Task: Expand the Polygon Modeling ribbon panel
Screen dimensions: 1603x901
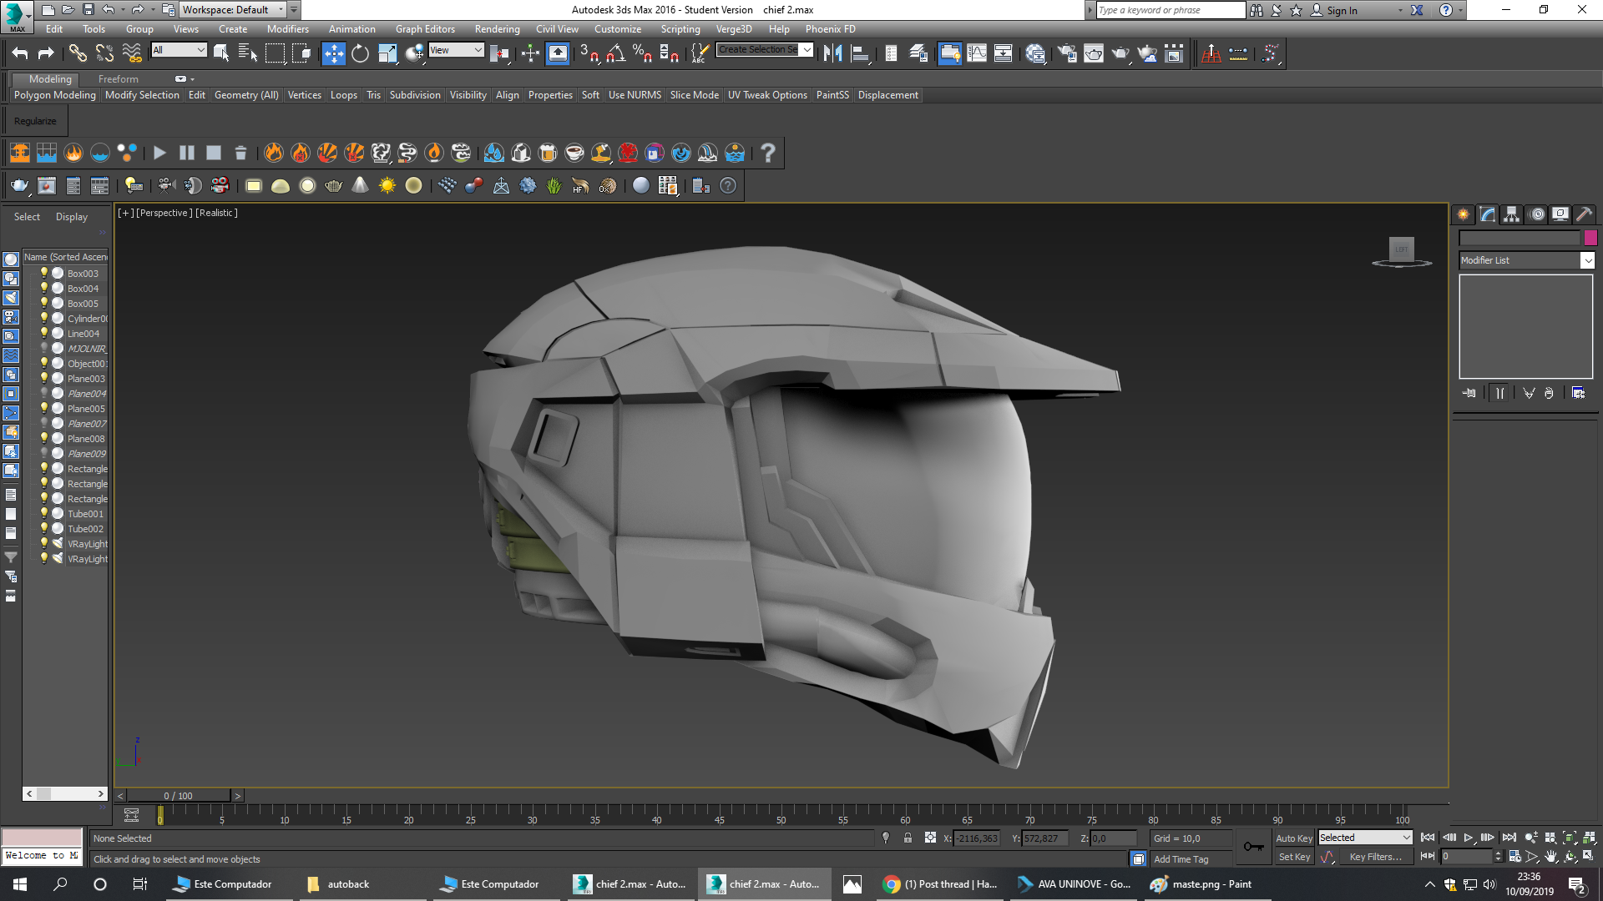Action: (55, 95)
